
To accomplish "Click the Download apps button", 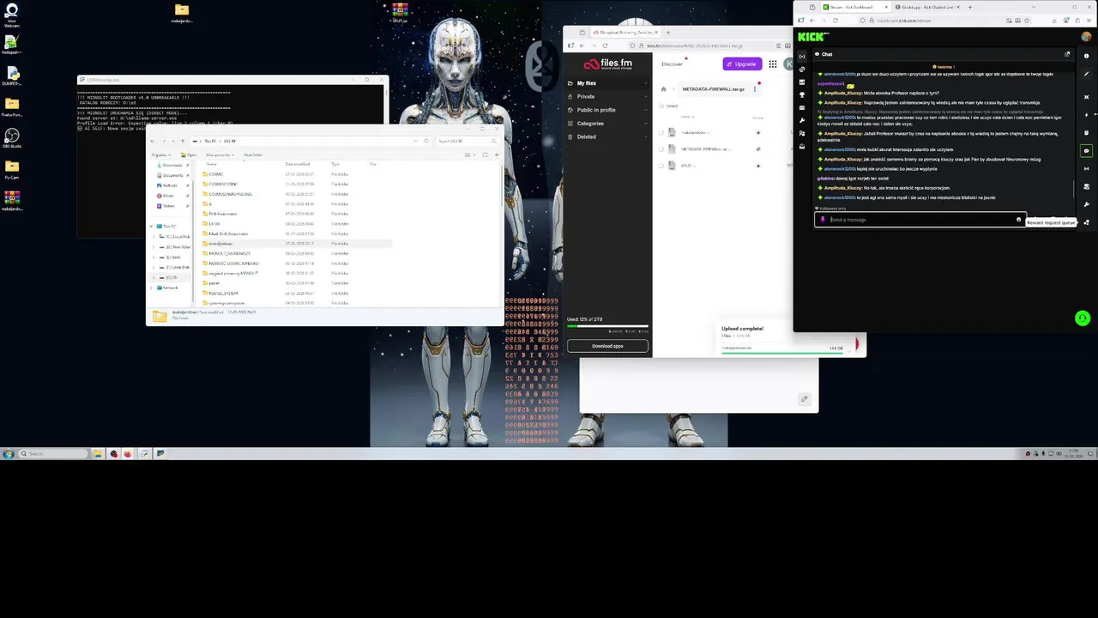I will (607, 346).
